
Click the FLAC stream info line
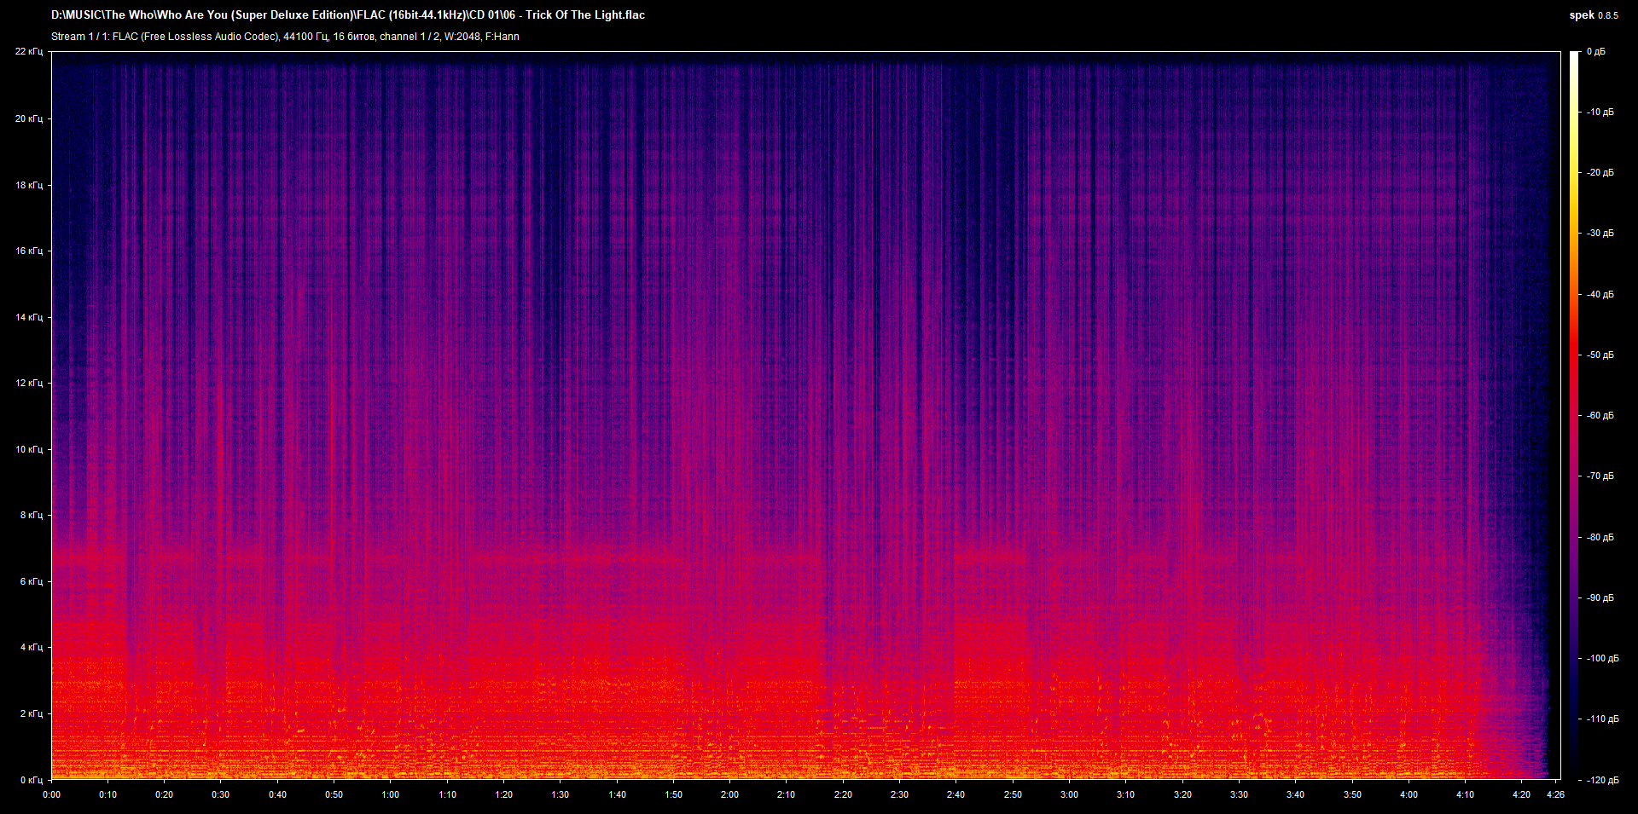click(286, 36)
